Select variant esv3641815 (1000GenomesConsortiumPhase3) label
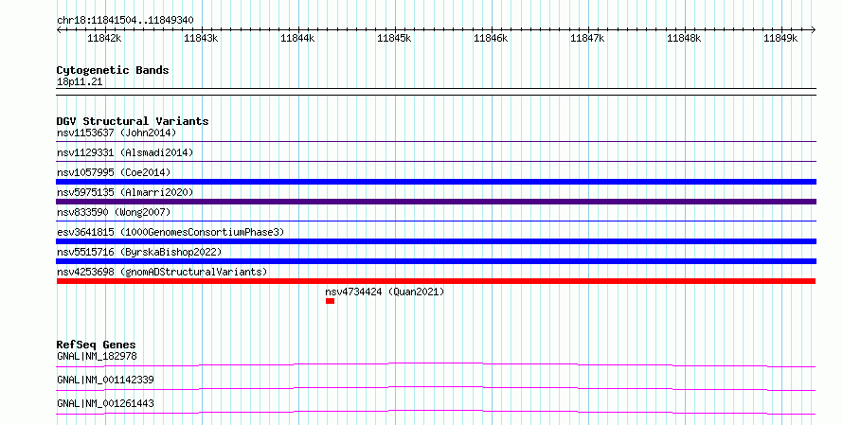Viewport: 843px width, 425px height. [170, 232]
